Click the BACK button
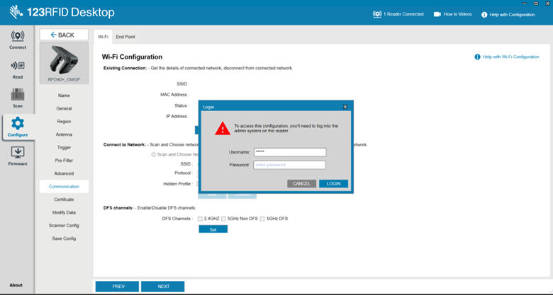Image resolution: width=553 pixels, height=295 pixels. 64,35
